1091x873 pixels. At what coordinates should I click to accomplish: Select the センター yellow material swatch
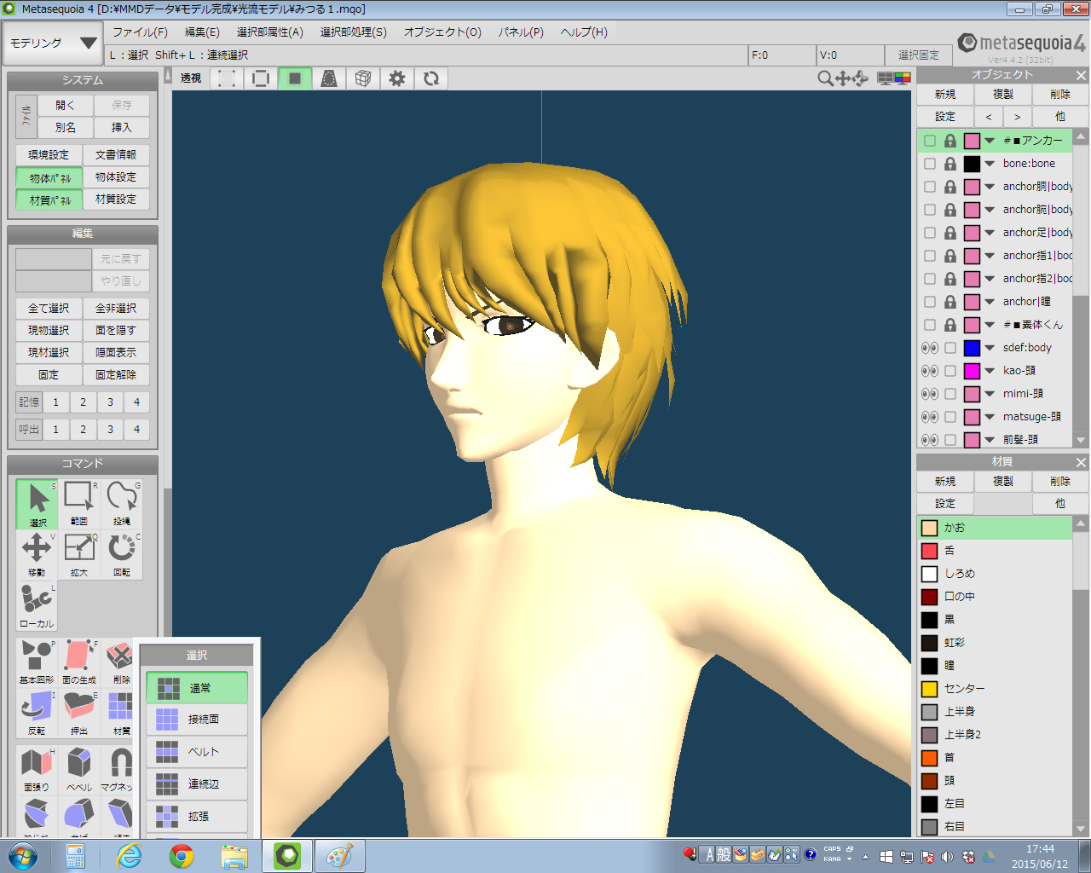930,689
